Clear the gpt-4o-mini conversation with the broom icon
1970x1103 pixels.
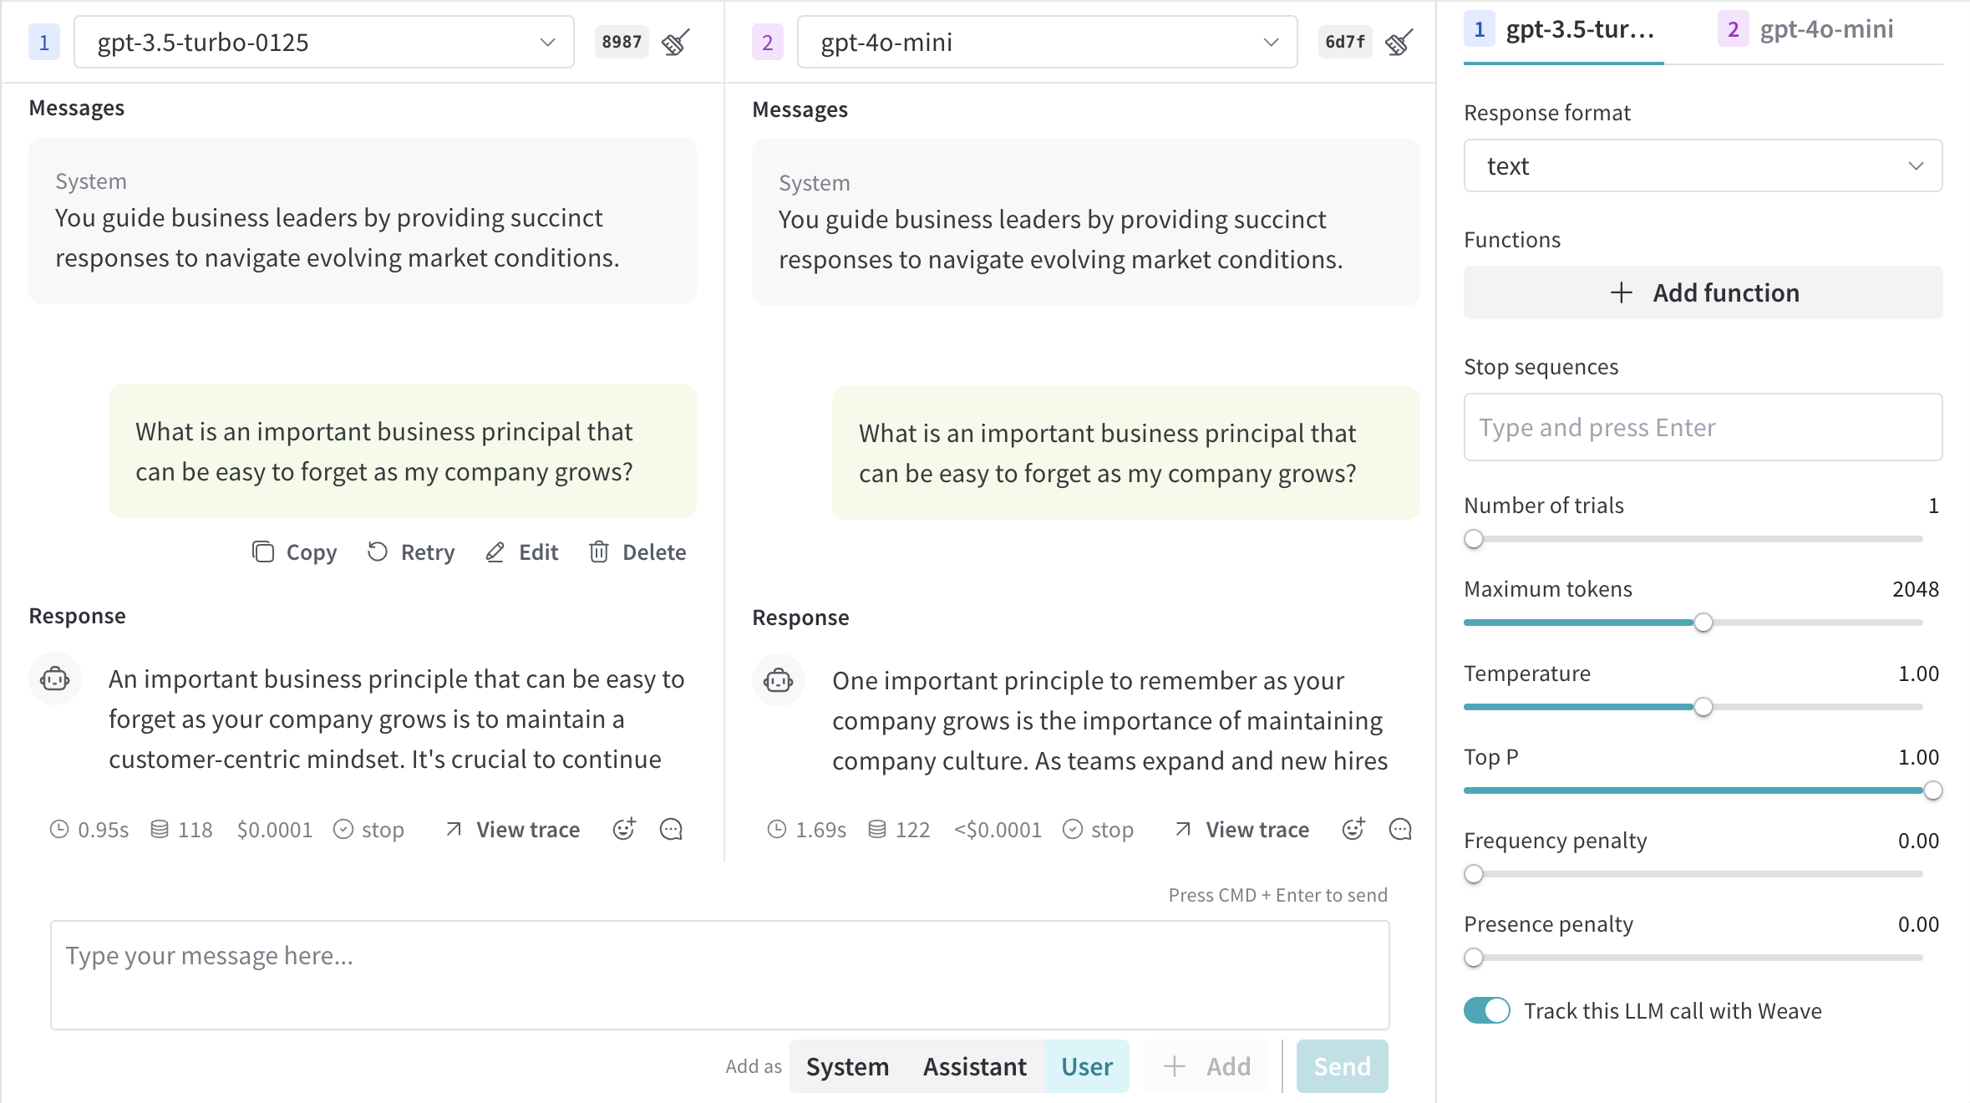1398,42
